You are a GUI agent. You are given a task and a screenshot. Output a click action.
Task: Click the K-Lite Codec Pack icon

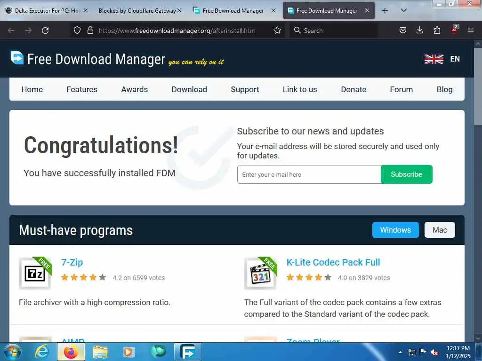(260, 273)
